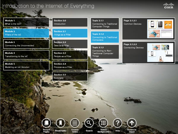
Task: Open Section 2.0 Introduction
Action: [70, 22]
